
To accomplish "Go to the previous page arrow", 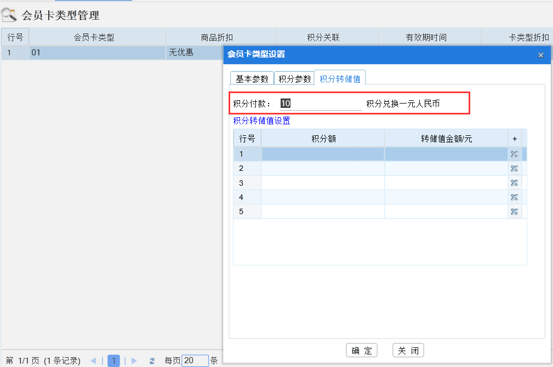I will coord(93,360).
